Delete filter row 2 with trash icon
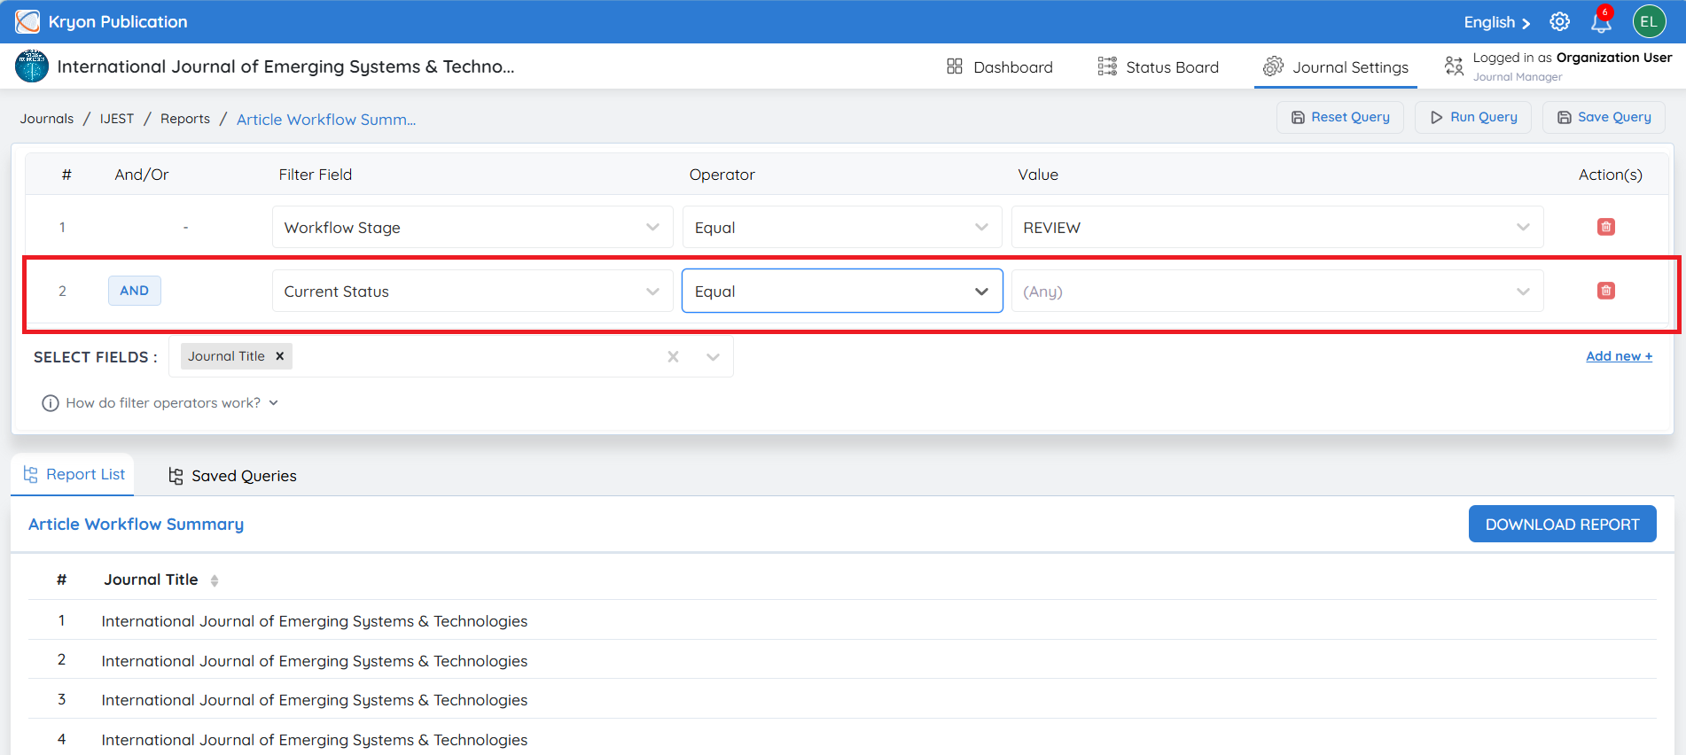The height and width of the screenshot is (755, 1686). point(1605,291)
